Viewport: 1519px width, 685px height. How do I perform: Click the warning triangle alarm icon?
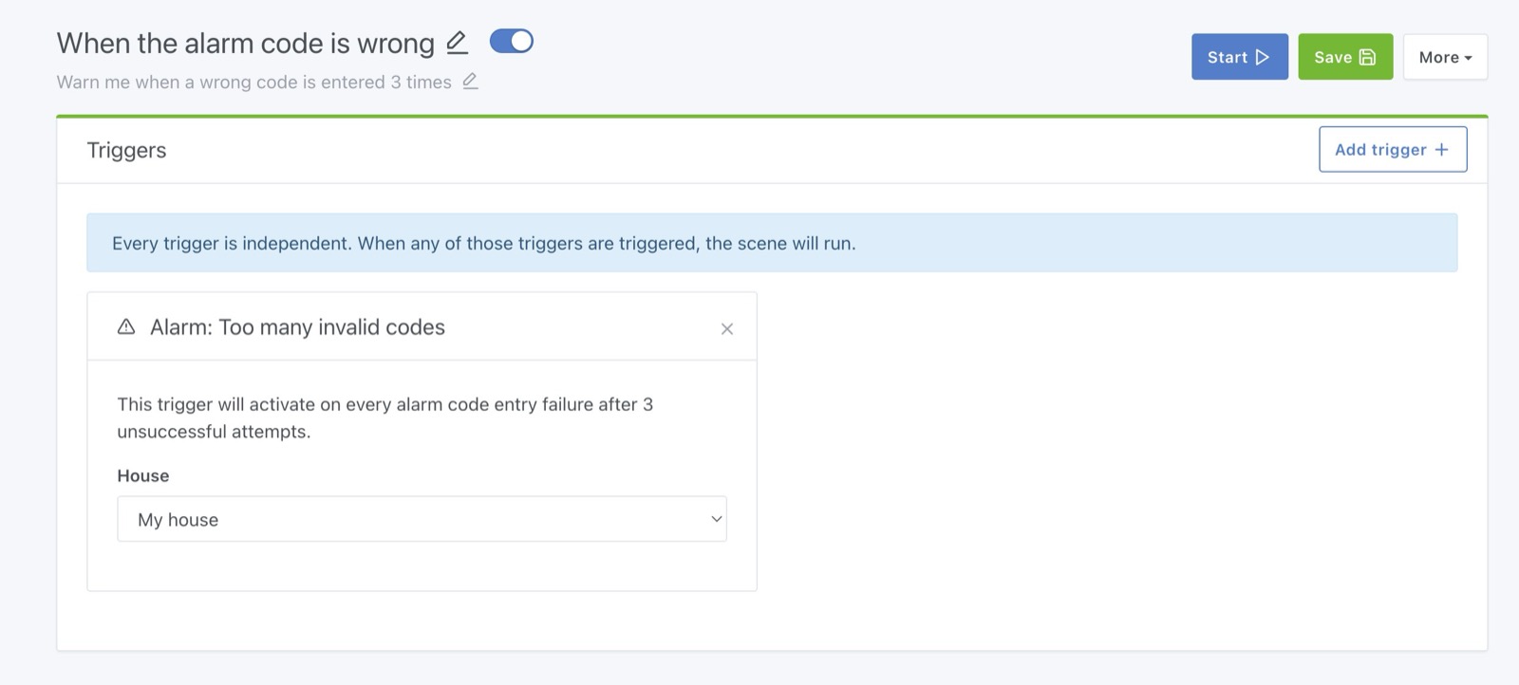[x=126, y=327]
